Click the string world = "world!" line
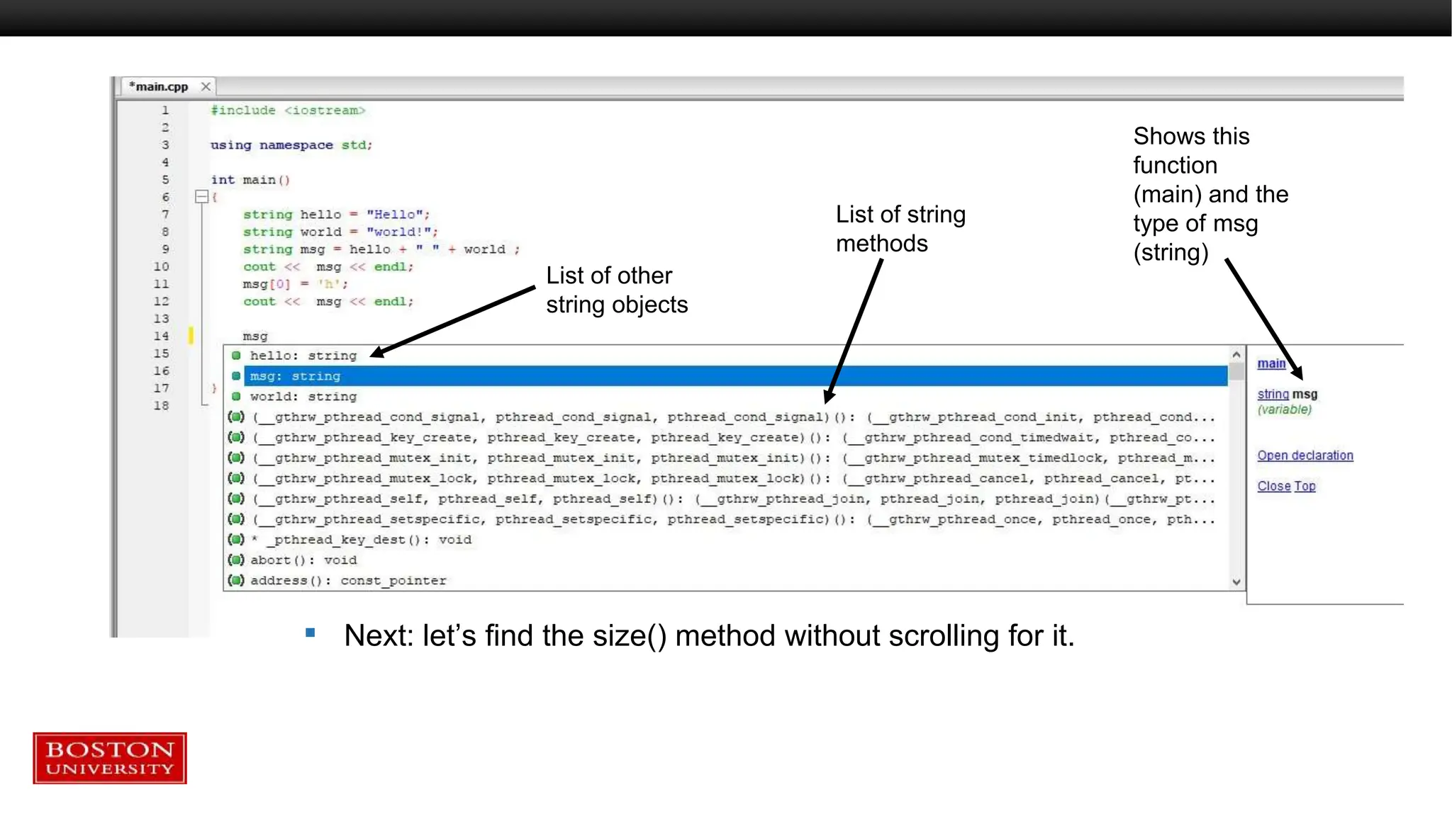The image size is (1452, 816). pos(341,232)
